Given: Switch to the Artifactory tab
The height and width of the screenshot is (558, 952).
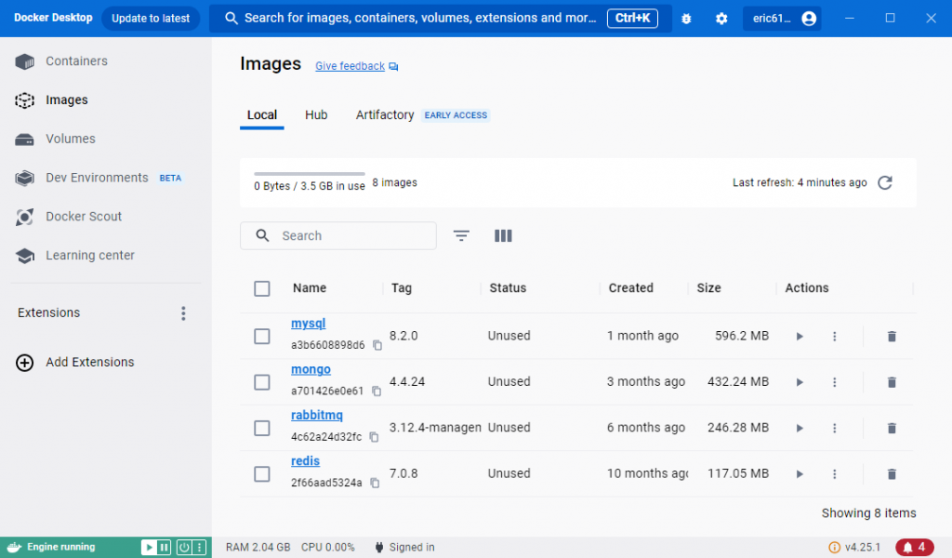Looking at the screenshot, I should click(x=385, y=114).
